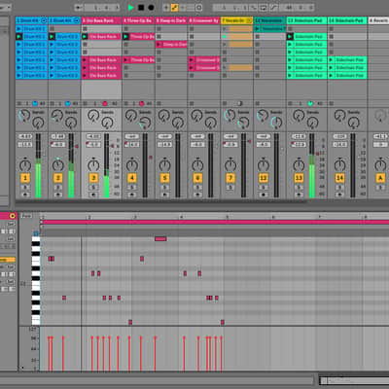Solo track 3 using its S button
The image size is (389, 389).
(93, 187)
